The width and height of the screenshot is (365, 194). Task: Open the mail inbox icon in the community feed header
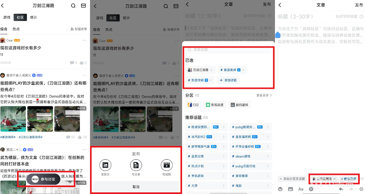83,6
